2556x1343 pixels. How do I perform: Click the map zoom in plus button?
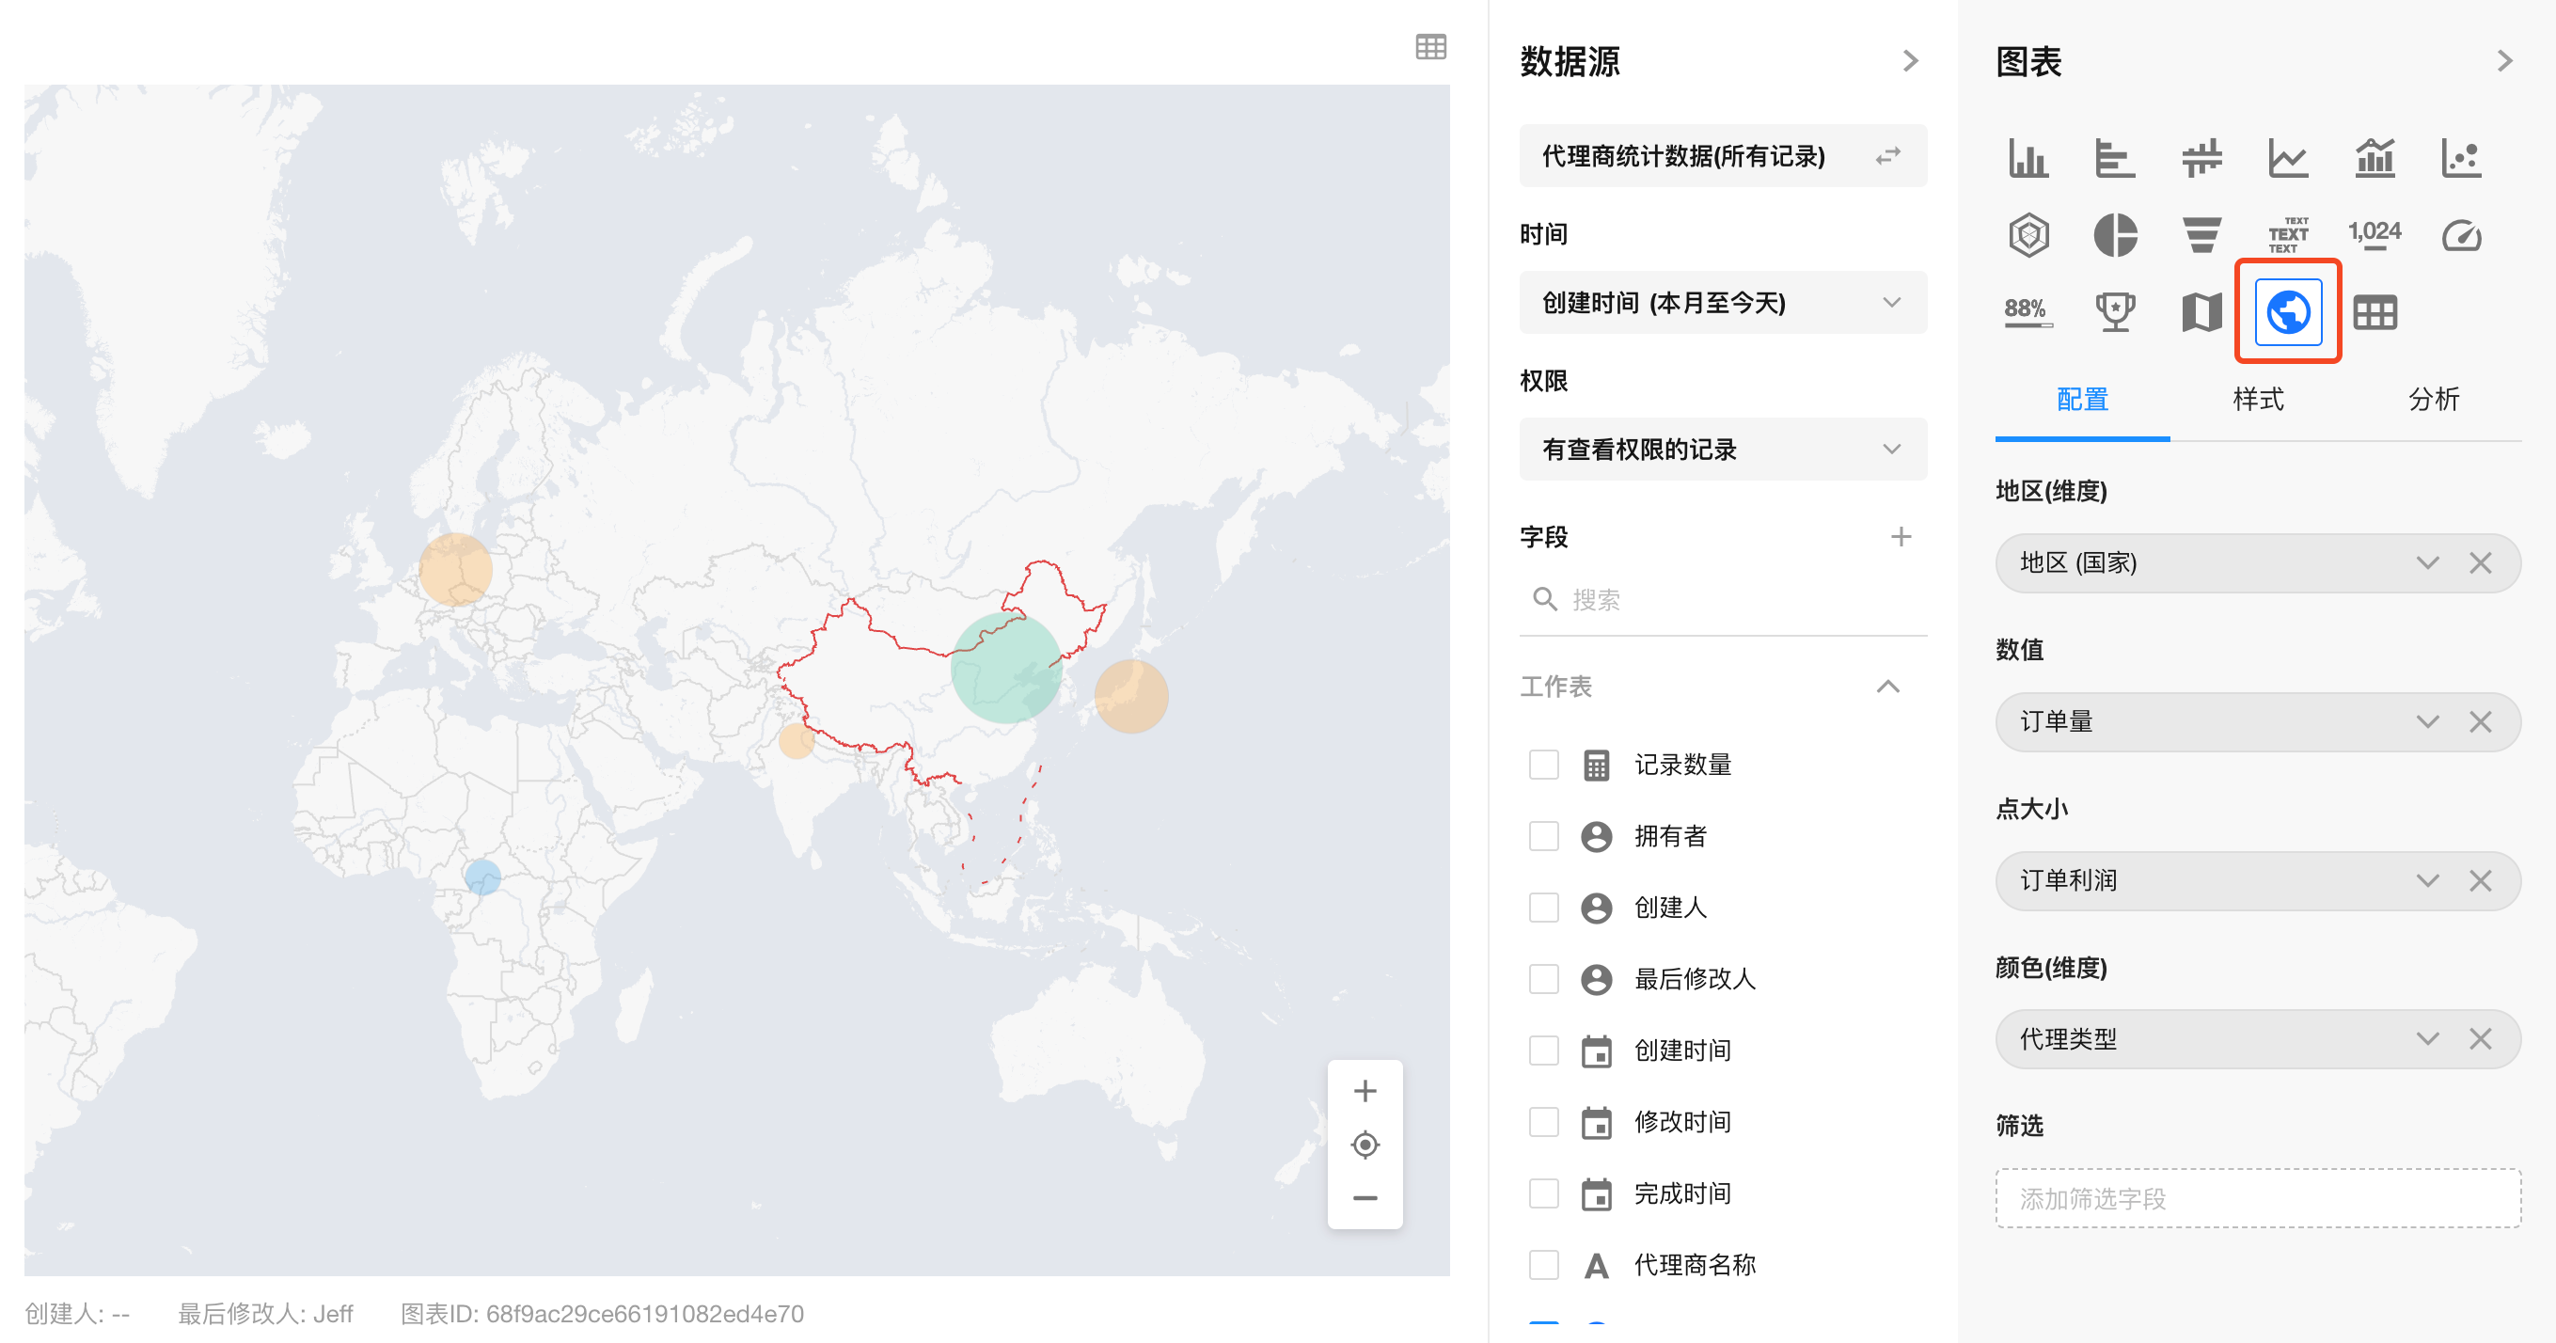[x=1365, y=1091]
